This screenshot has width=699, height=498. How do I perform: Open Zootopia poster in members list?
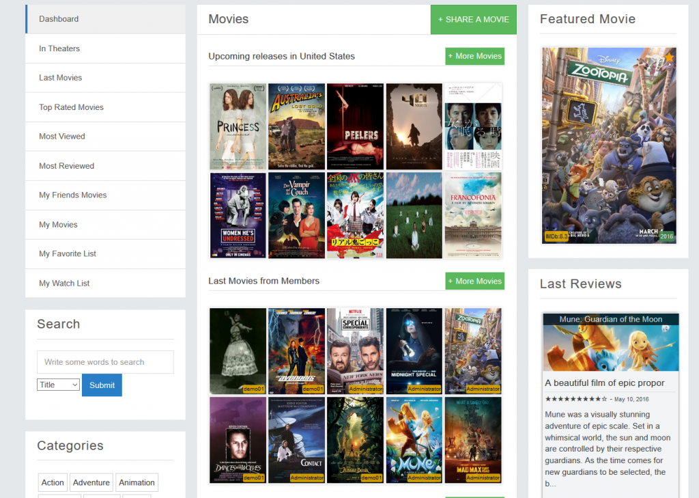click(473, 351)
